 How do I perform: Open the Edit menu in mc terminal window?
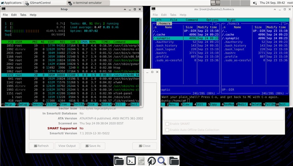tap(164, 15)
